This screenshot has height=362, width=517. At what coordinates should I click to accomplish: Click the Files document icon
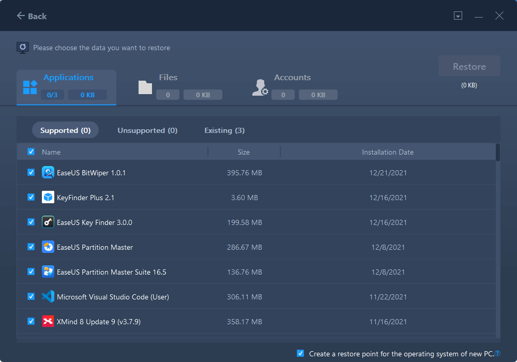(145, 87)
